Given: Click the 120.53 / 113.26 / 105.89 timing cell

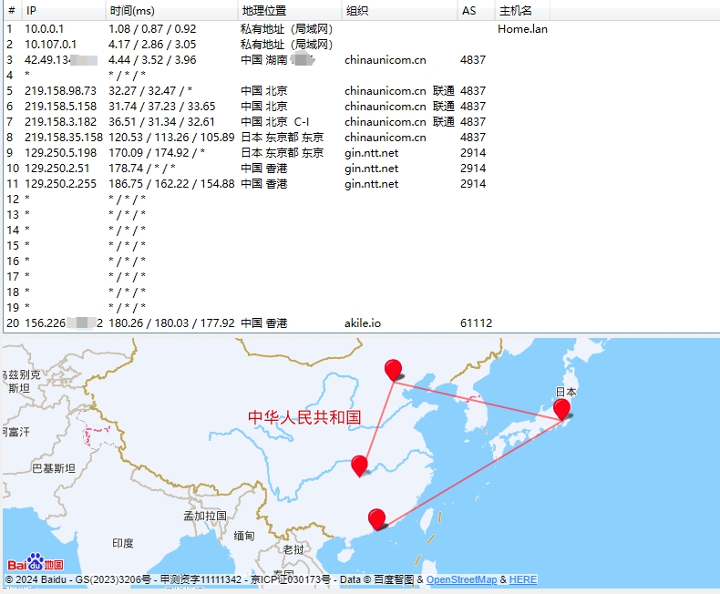Looking at the screenshot, I should (x=171, y=138).
